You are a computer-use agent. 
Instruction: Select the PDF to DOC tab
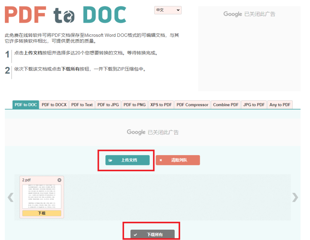[26, 105]
